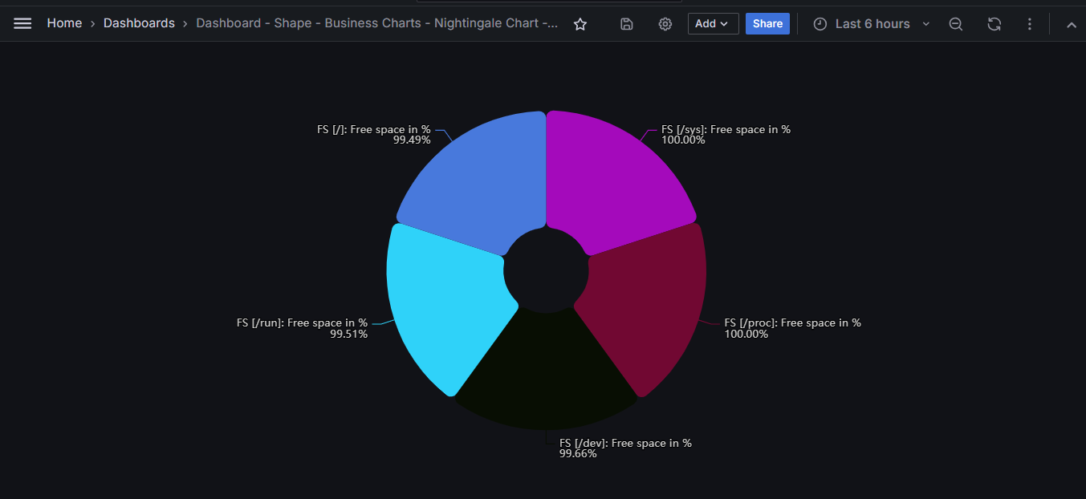Navigate to Dashboards breadcrumb
The image size is (1086, 499).
point(139,23)
